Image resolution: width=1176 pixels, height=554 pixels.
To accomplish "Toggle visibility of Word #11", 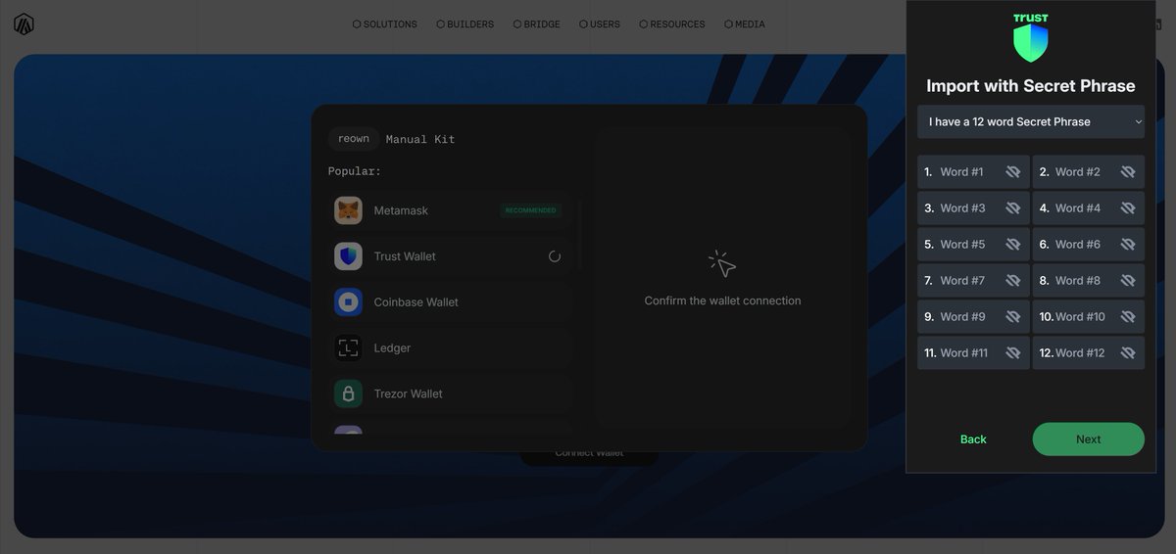I will tap(1013, 353).
